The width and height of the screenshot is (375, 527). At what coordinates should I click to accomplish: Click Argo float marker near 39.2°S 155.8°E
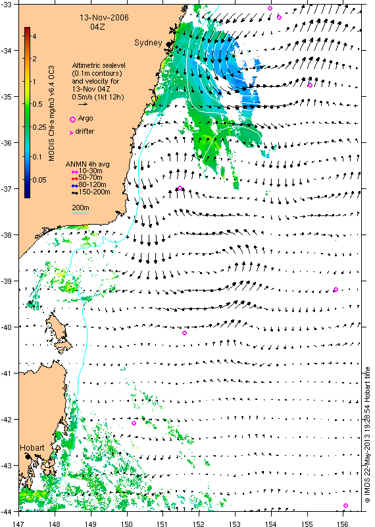336,290
